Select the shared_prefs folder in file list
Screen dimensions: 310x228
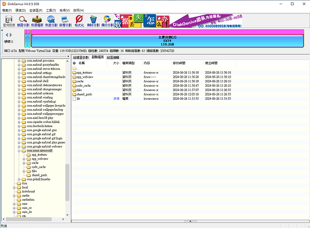point(84,94)
